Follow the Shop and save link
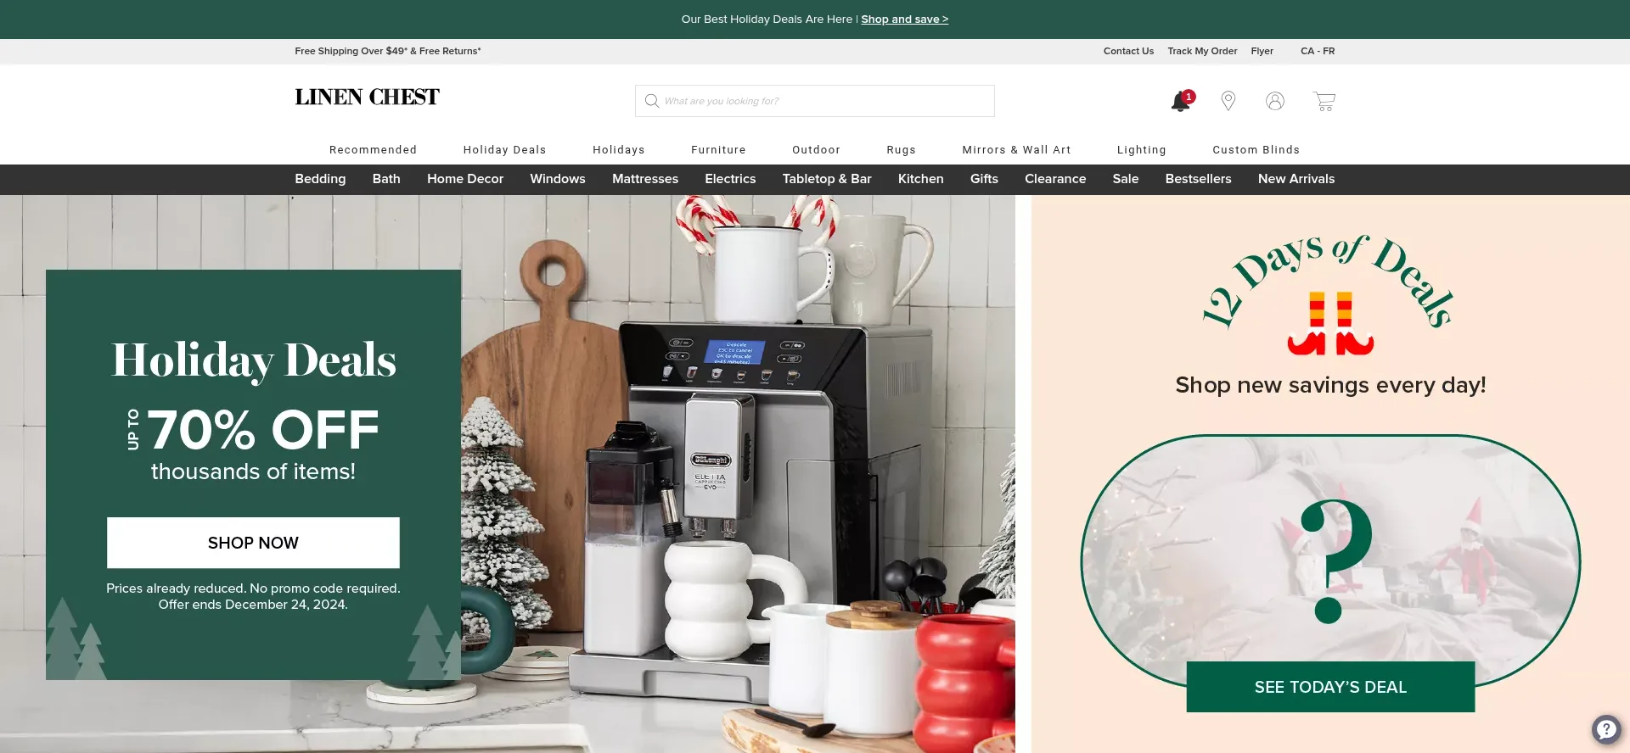This screenshot has width=1630, height=753. [x=904, y=20]
